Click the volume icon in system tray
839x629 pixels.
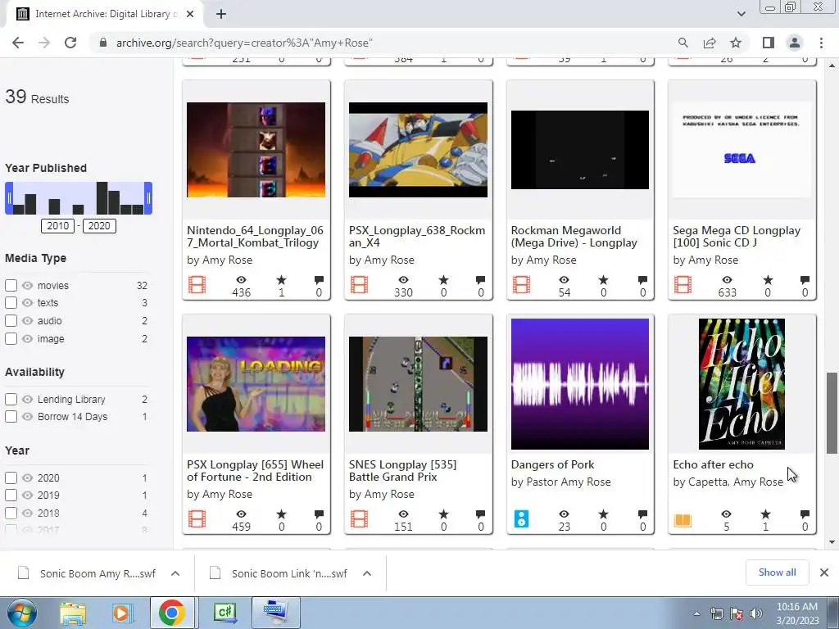(755, 613)
